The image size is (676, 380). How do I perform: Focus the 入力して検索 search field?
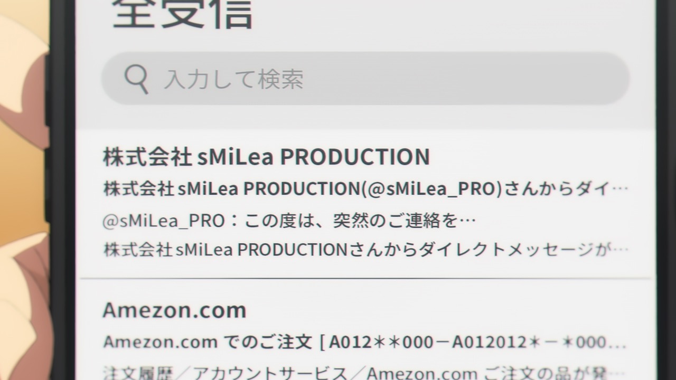(x=365, y=78)
